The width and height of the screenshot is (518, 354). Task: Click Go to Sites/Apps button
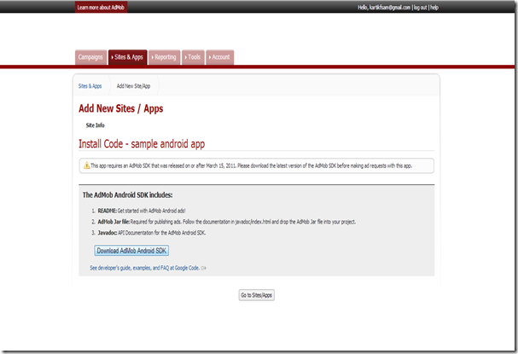coord(256,295)
